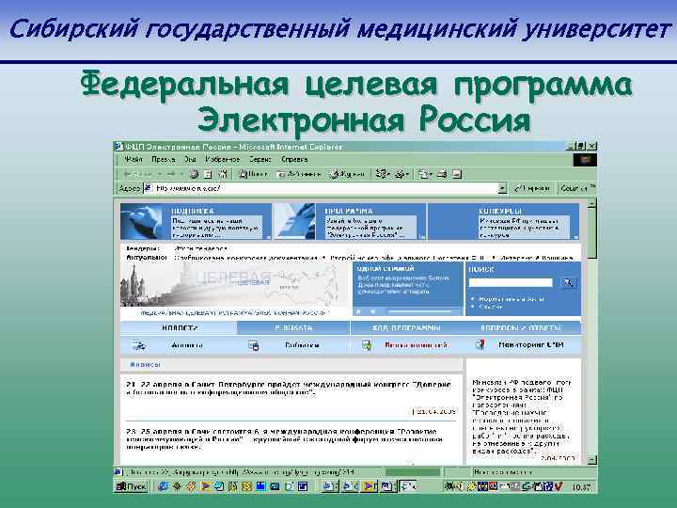Open the Избранное toolbar button with star icon

click(x=299, y=174)
